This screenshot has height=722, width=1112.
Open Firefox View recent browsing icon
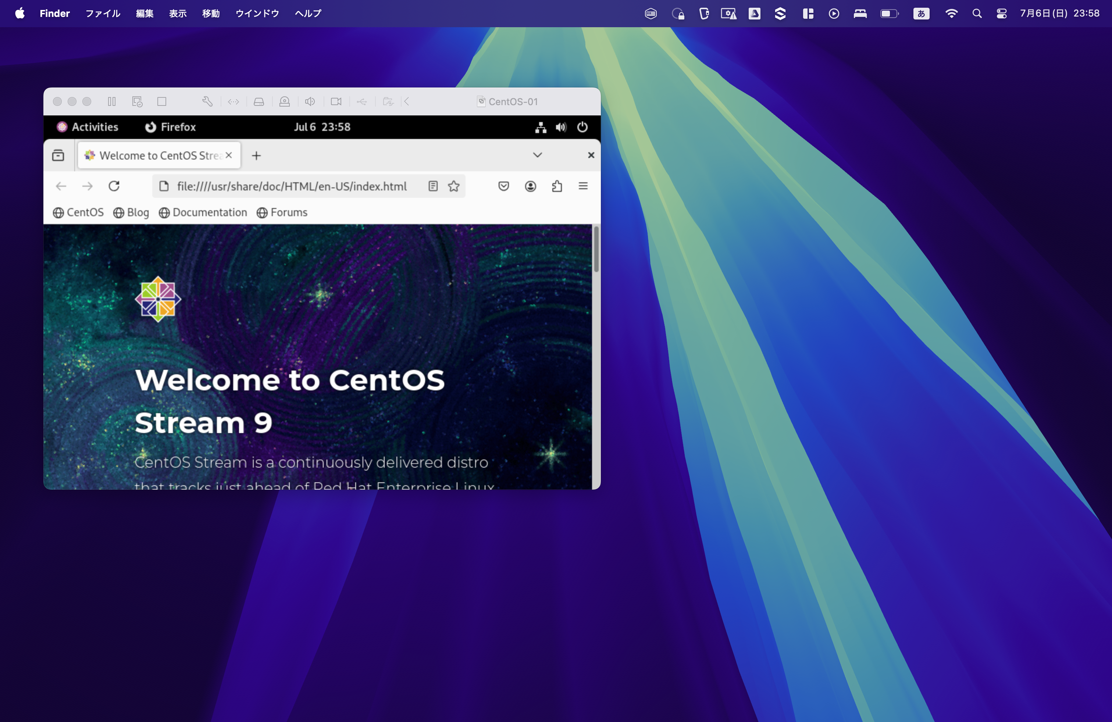click(x=58, y=155)
